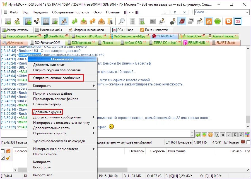Expand Информация о пользователе submenu
251x179 pixels.
pos(94,149)
